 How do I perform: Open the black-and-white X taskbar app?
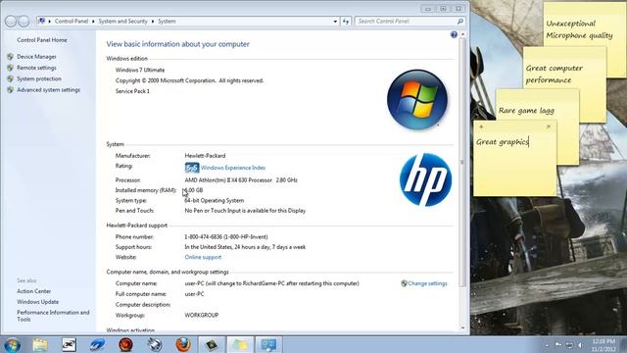(x=69, y=344)
